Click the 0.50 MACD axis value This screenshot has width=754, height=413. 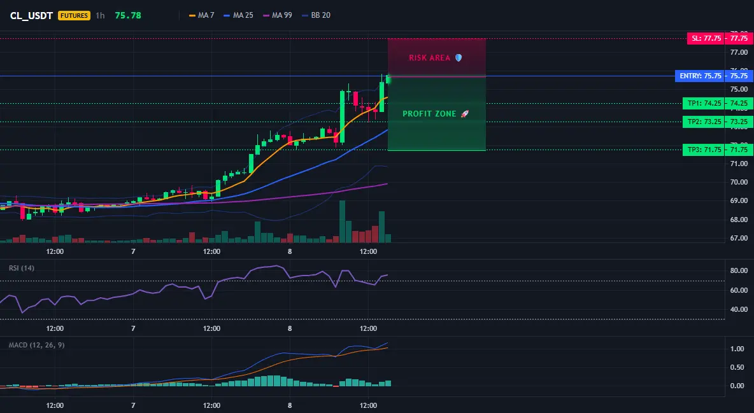737,367
